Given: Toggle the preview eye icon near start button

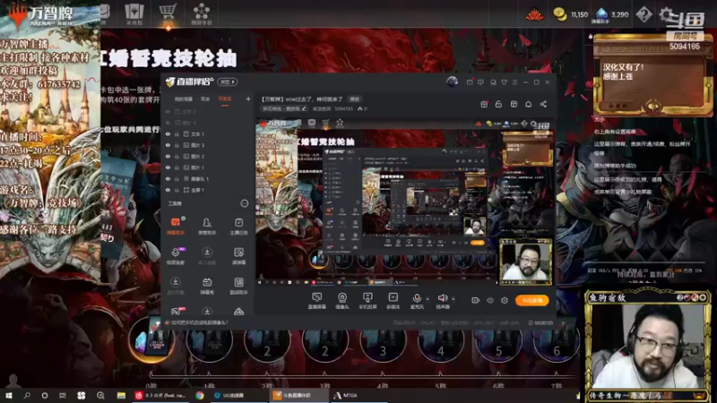Looking at the screenshot, I should [x=489, y=300].
